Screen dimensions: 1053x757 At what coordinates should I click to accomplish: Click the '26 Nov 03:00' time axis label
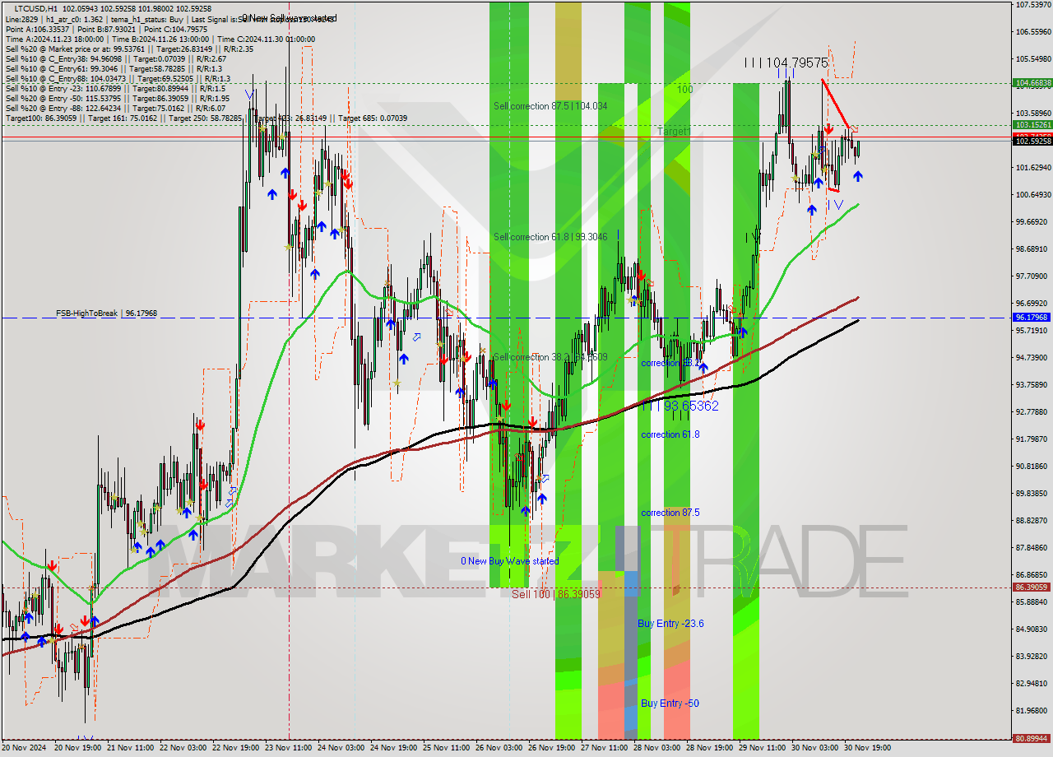point(500,749)
